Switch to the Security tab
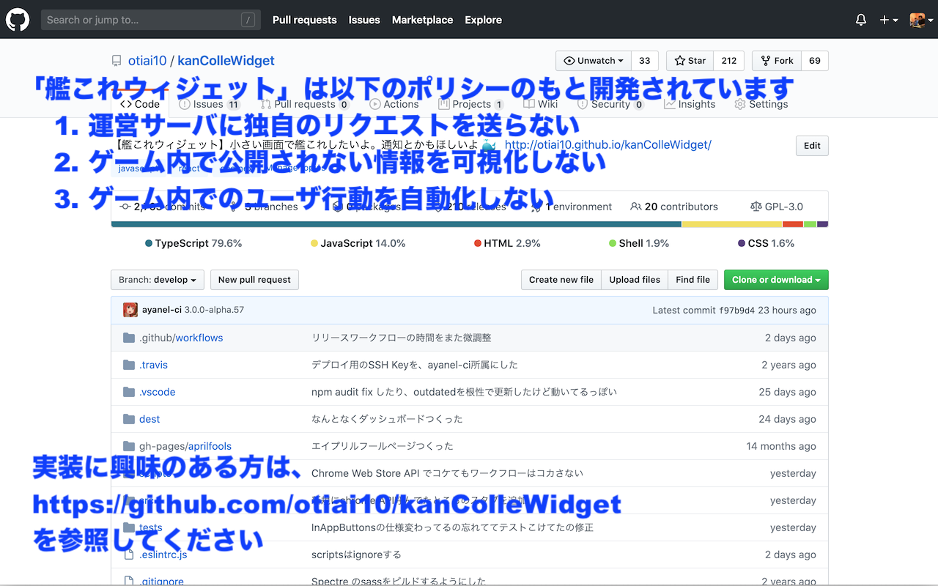The width and height of the screenshot is (938, 586). [610, 104]
